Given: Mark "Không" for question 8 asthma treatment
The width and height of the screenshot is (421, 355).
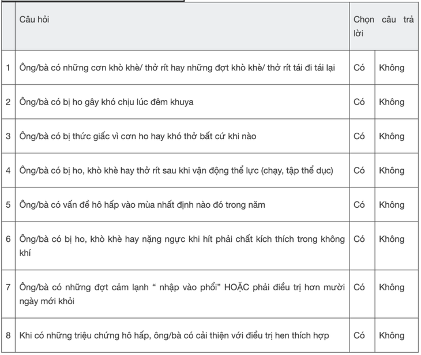Looking at the screenshot, I should pos(392,335).
